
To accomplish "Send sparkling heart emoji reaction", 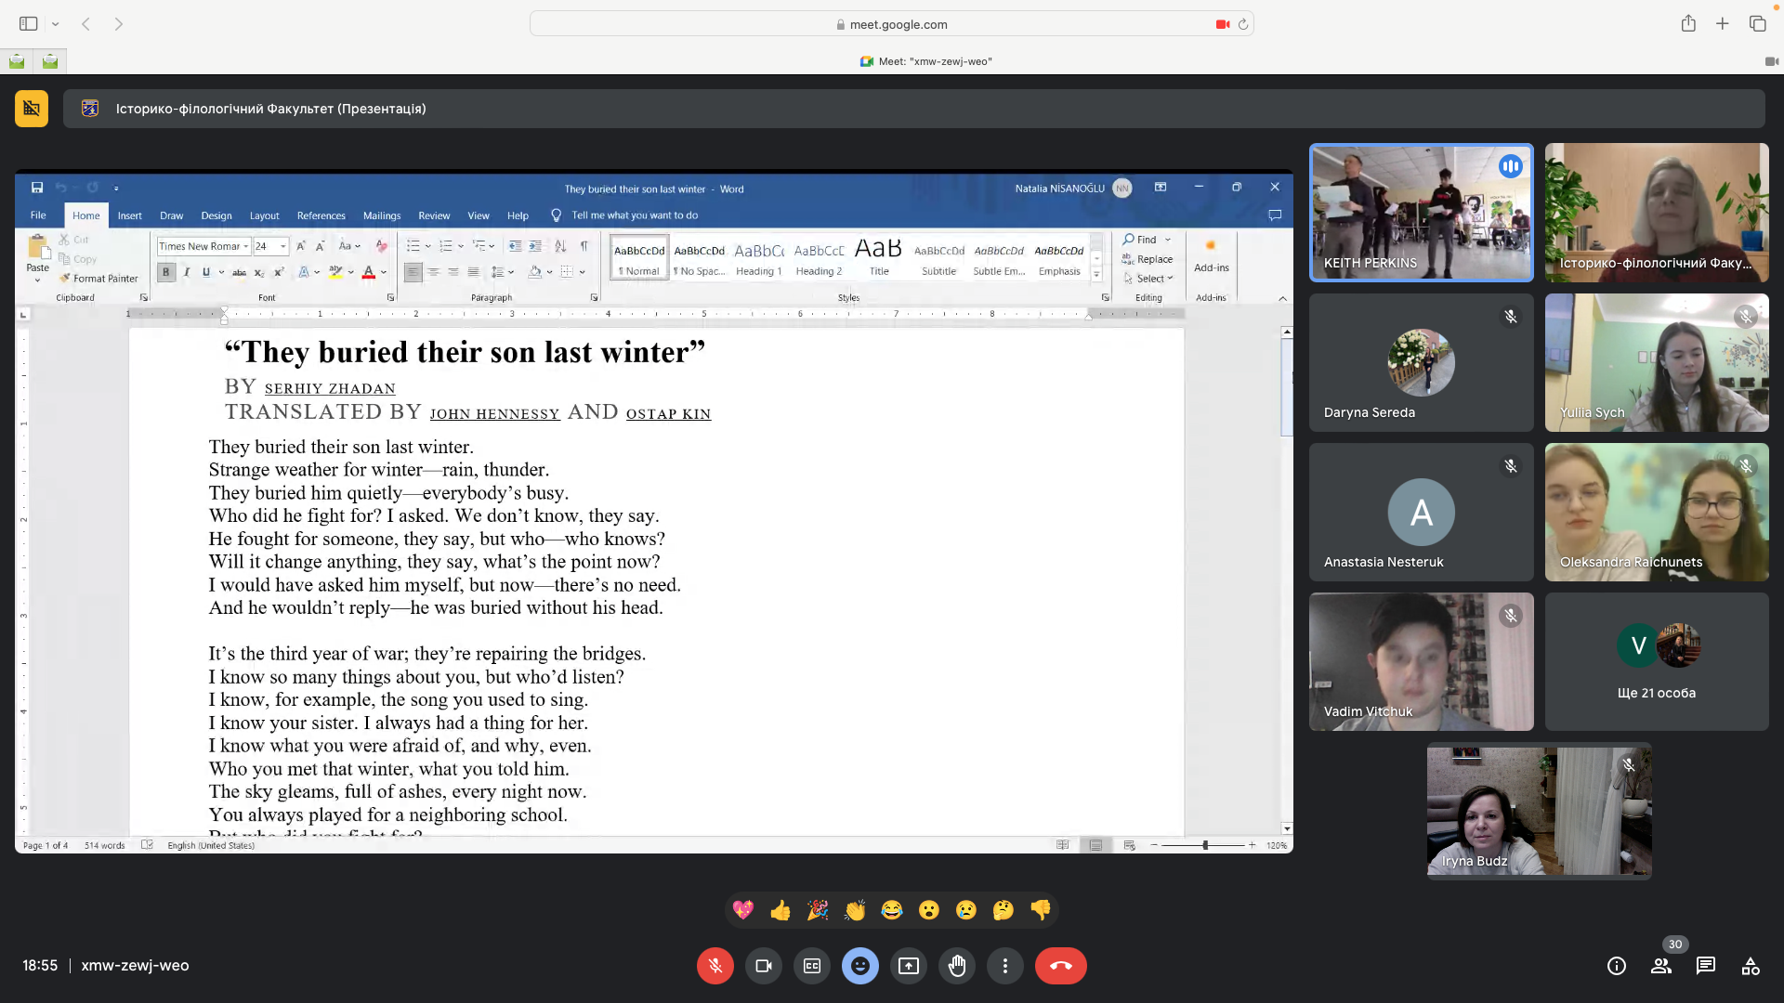I will (x=743, y=910).
